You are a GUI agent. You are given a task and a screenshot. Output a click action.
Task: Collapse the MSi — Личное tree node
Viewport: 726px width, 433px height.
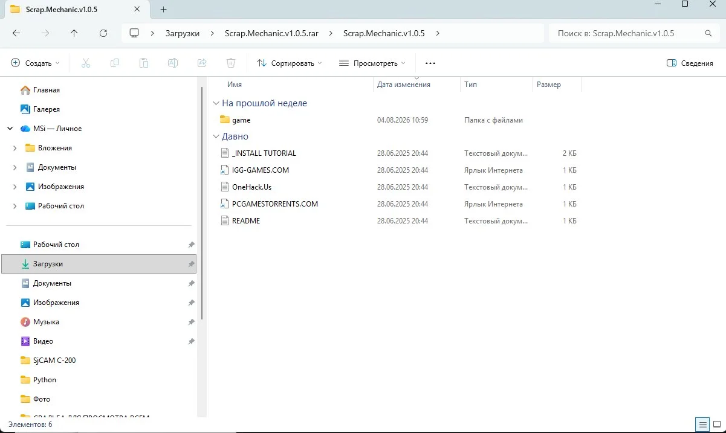10,129
